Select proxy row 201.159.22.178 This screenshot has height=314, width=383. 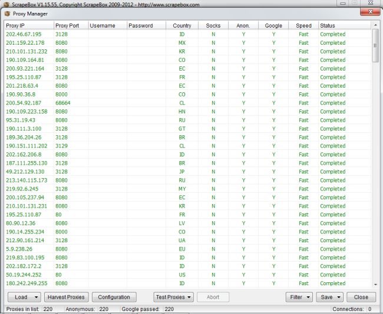pos(188,43)
